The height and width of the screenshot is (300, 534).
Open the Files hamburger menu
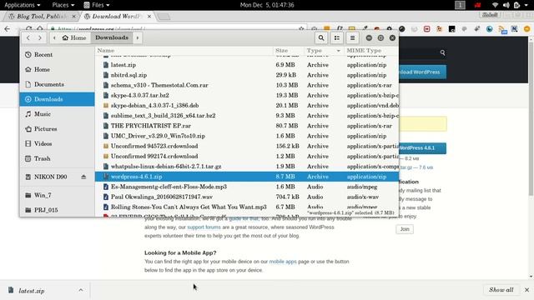352,37
